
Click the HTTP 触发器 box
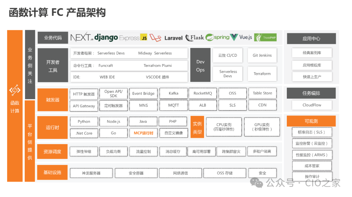(x=84, y=94)
